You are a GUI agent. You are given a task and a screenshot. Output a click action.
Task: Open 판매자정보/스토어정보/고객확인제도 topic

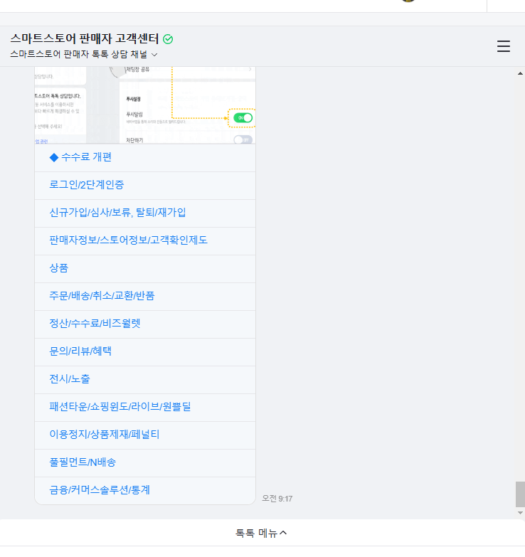coord(145,241)
